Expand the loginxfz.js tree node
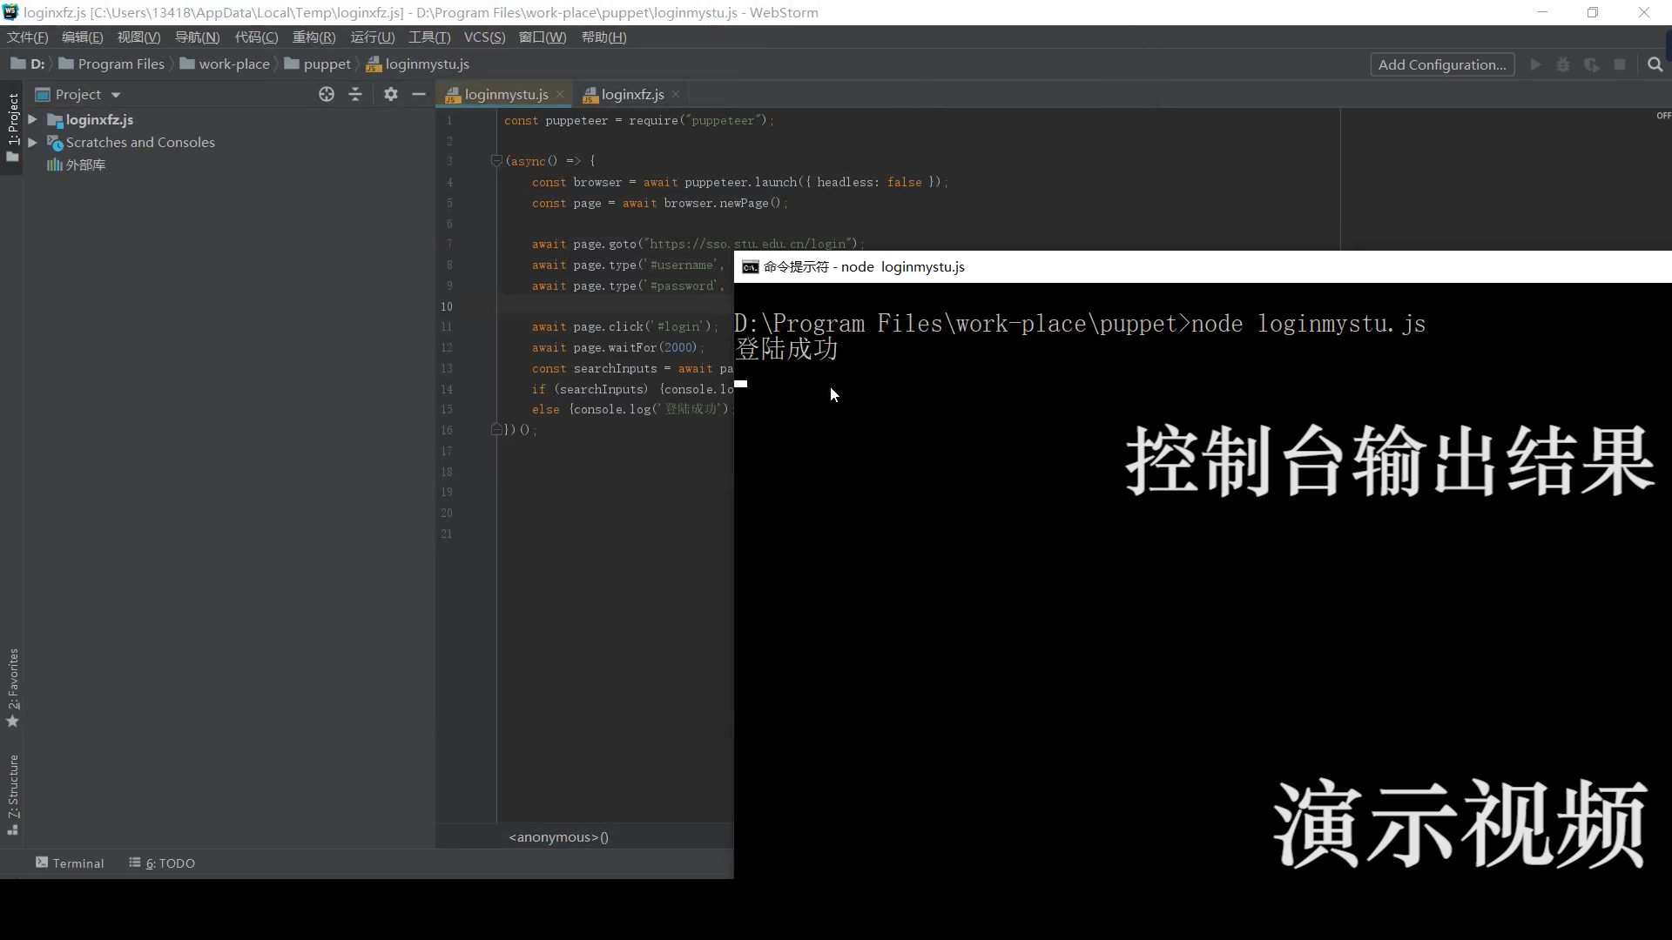This screenshot has height=940, width=1672. tap(32, 119)
